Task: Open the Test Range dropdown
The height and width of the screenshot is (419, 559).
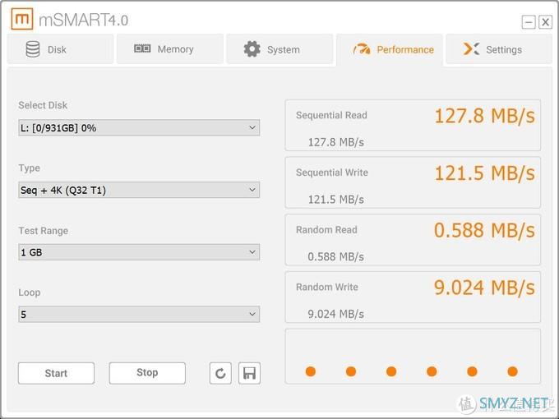Action: (x=139, y=252)
